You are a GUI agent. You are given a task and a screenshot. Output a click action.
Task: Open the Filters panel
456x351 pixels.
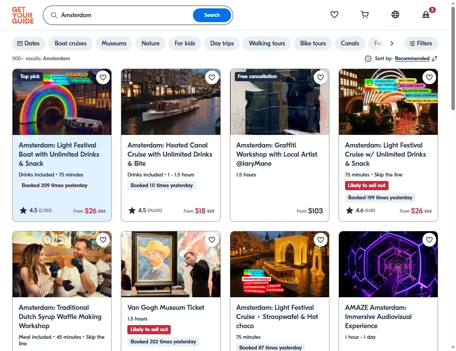(x=421, y=43)
